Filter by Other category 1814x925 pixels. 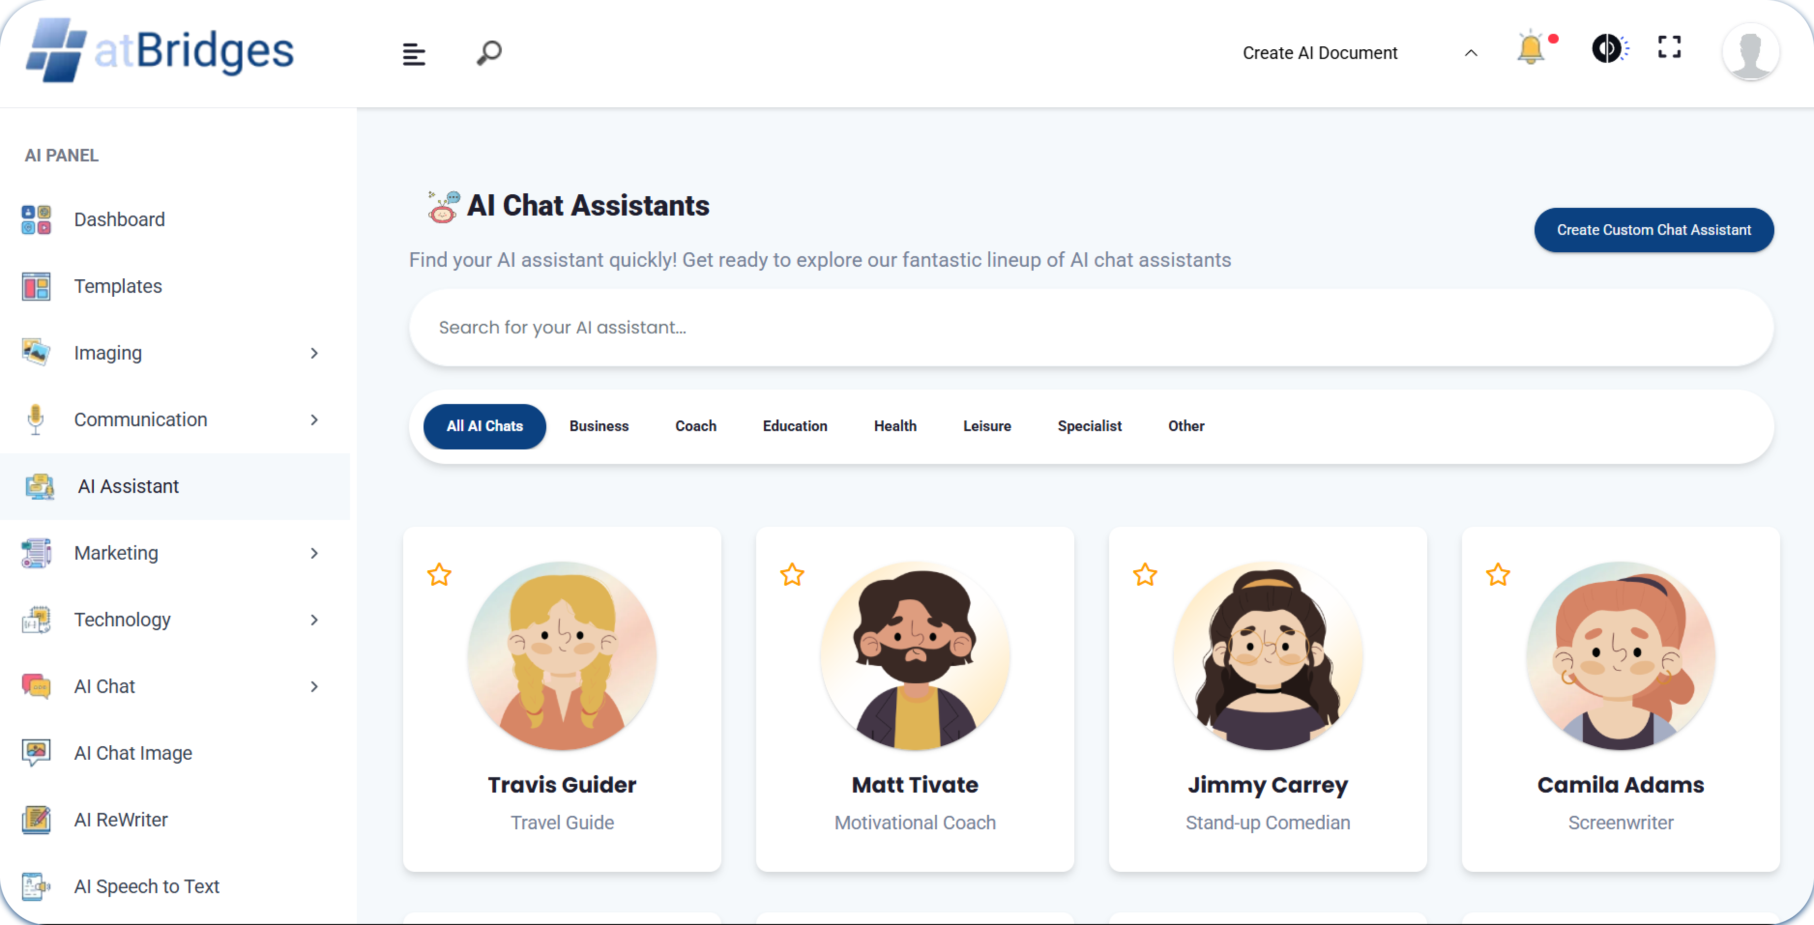pyautogui.click(x=1186, y=427)
